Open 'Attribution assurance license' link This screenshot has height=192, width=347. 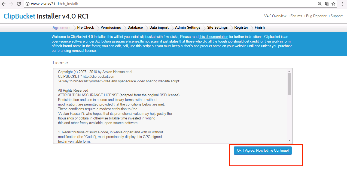coord(117,41)
